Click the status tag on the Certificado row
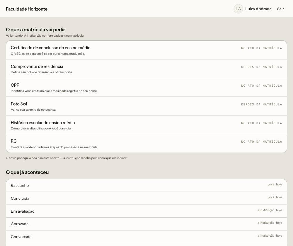Image resolution: width=293 pixels, height=246 pixels. pyautogui.click(x=261, y=48)
